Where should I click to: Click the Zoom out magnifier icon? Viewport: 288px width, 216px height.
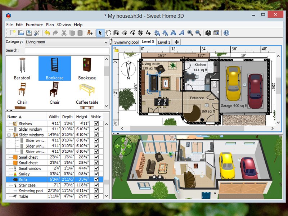[198, 33]
